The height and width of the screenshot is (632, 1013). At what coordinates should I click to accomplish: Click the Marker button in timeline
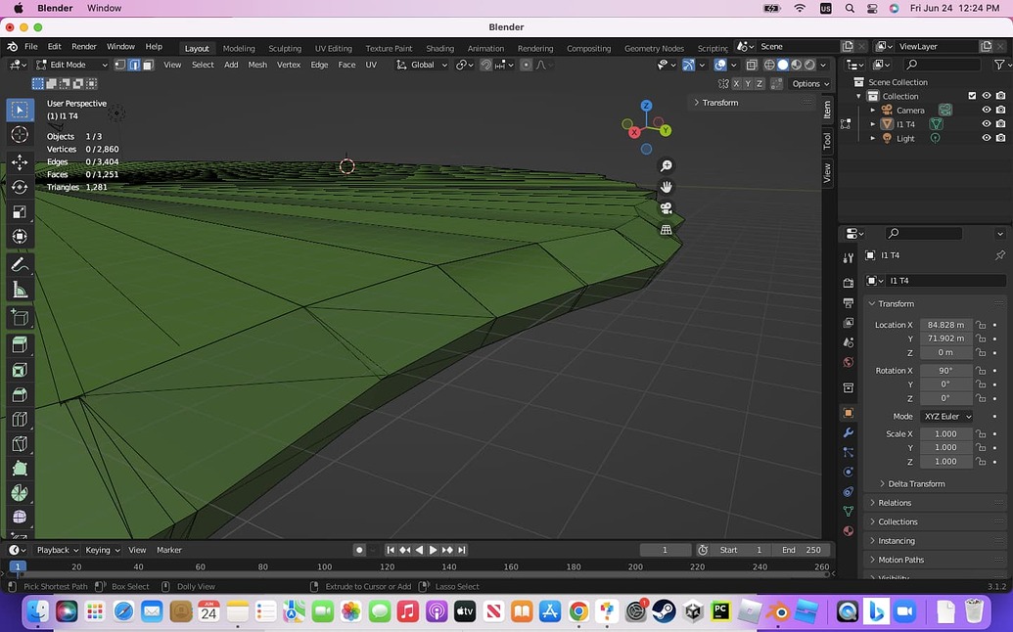pos(169,550)
